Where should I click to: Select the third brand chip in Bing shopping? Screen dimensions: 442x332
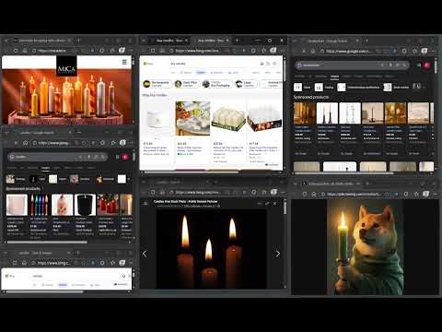[x=216, y=84]
